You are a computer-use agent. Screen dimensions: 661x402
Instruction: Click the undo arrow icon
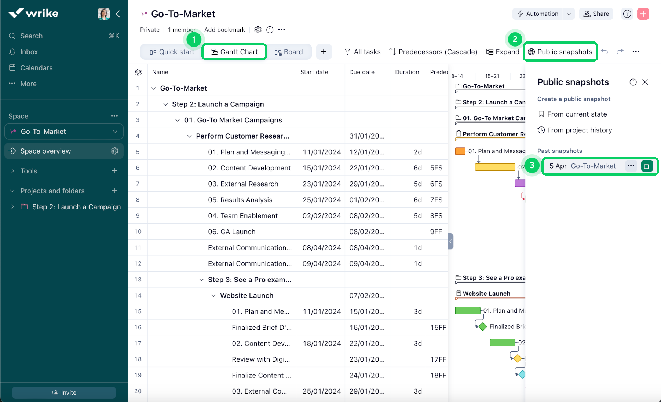tap(605, 52)
